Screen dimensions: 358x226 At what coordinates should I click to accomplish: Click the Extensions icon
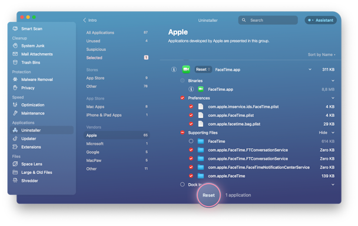15,147
